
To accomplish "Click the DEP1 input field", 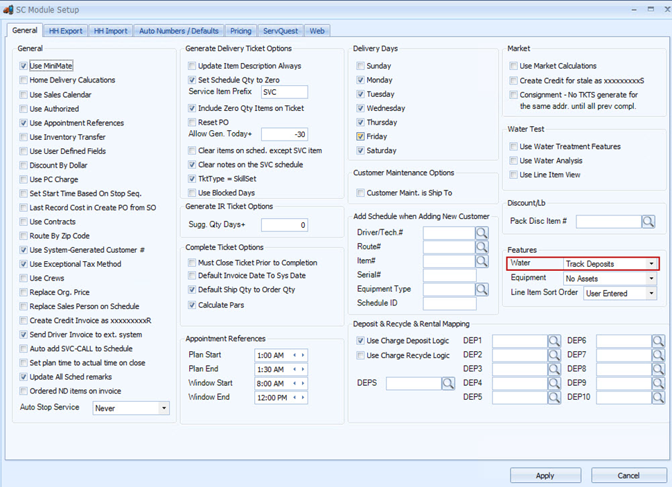I will (x=520, y=341).
